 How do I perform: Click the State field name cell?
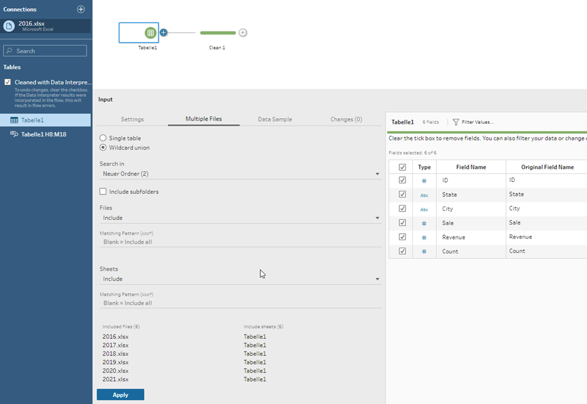point(471,195)
